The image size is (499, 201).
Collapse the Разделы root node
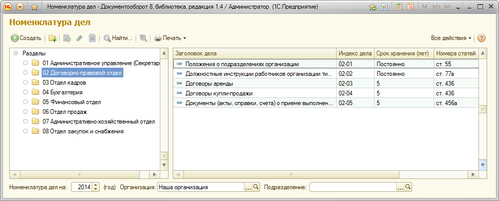coord(15,54)
